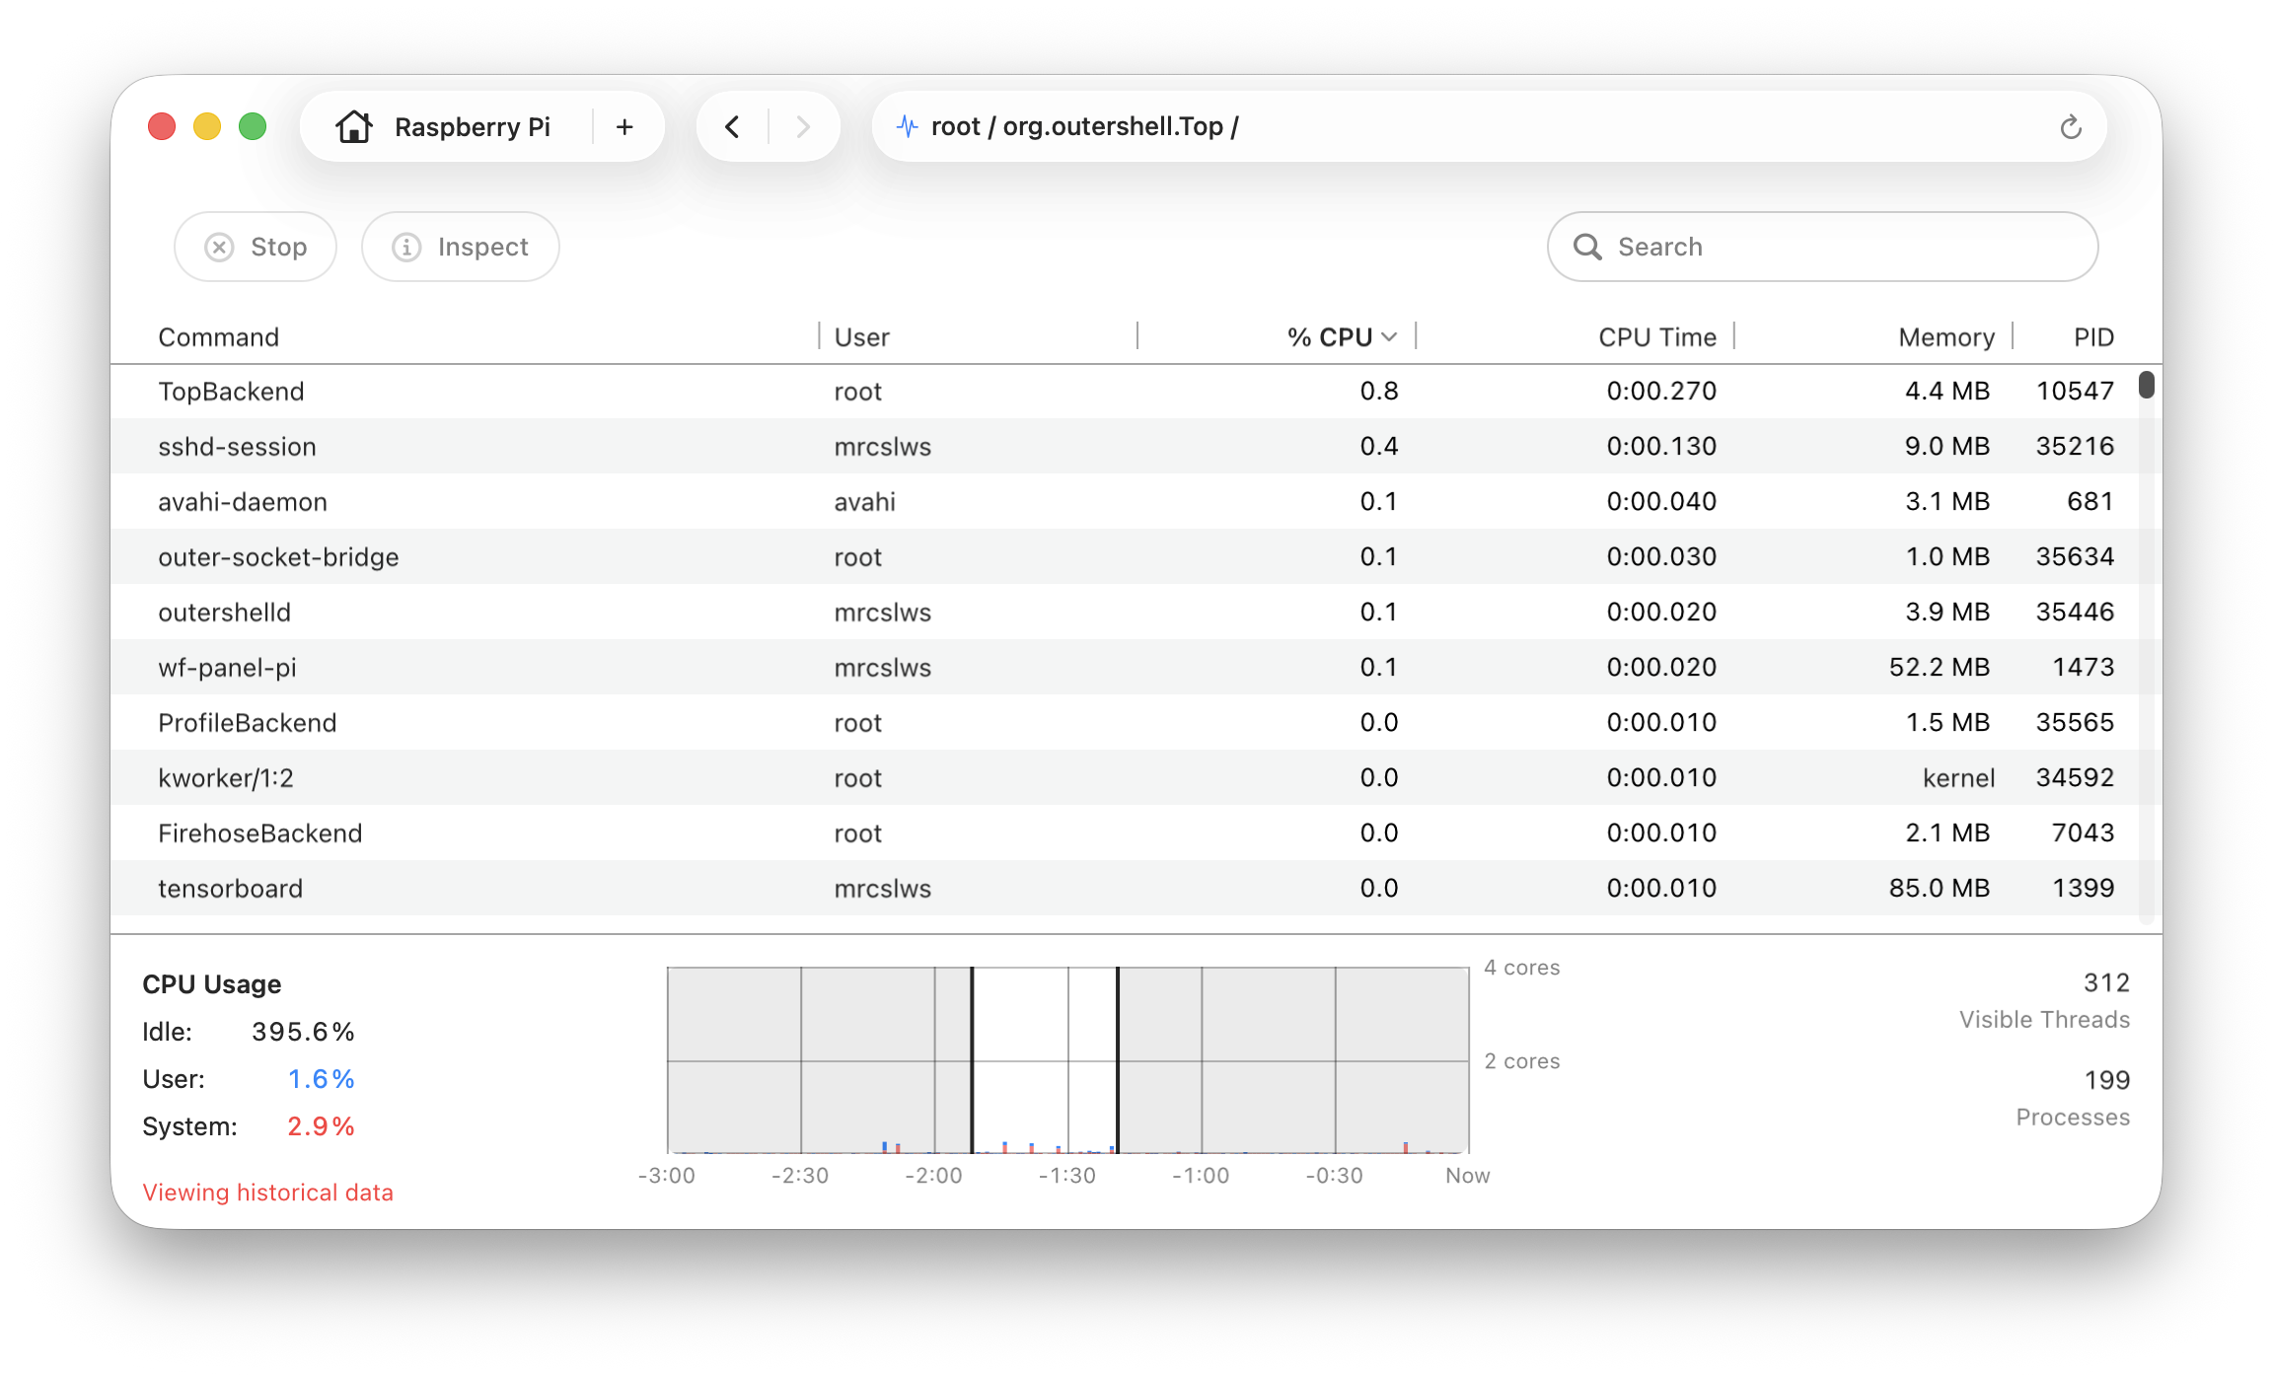Click the 312 Visible Threads count
This screenshot has height=1375, width=2273.
tap(2106, 983)
